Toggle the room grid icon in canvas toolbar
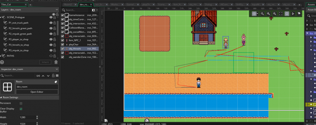The width and height of the screenshot is (316, 125). 254,14
